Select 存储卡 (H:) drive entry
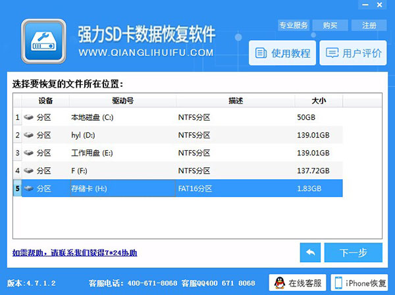Image resolution: width=395 pixels, height=295 pixels. point(89,188)
